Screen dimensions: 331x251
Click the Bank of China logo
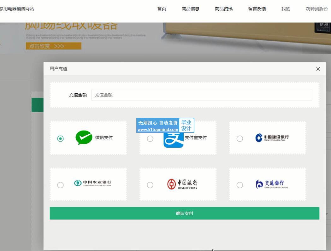[182, 184]
